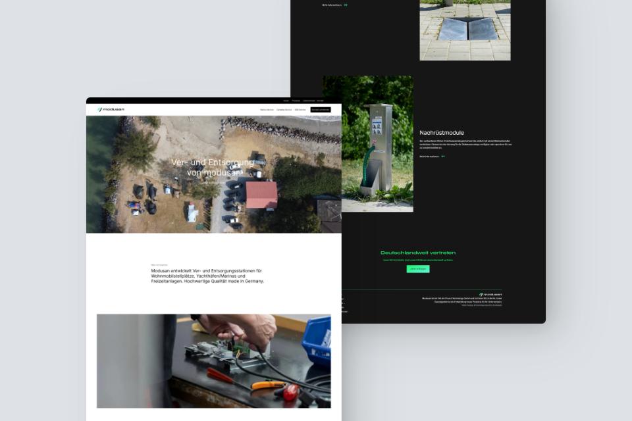The width and height of the screenshot is (632, 421).
Task: Go to Kontakt in the top black bar
Action: (x=321, y=101)
